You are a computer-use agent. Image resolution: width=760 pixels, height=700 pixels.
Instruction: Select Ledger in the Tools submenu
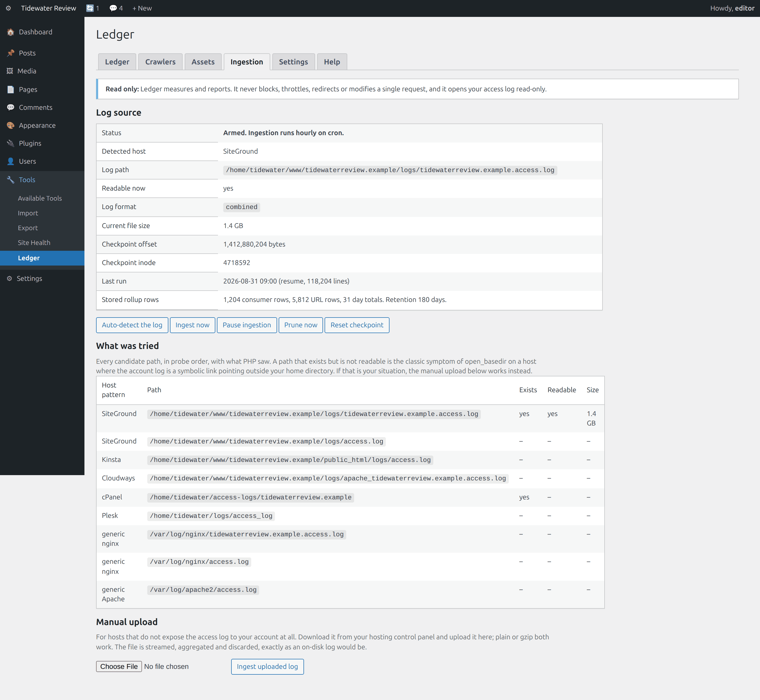coord(29,258)
